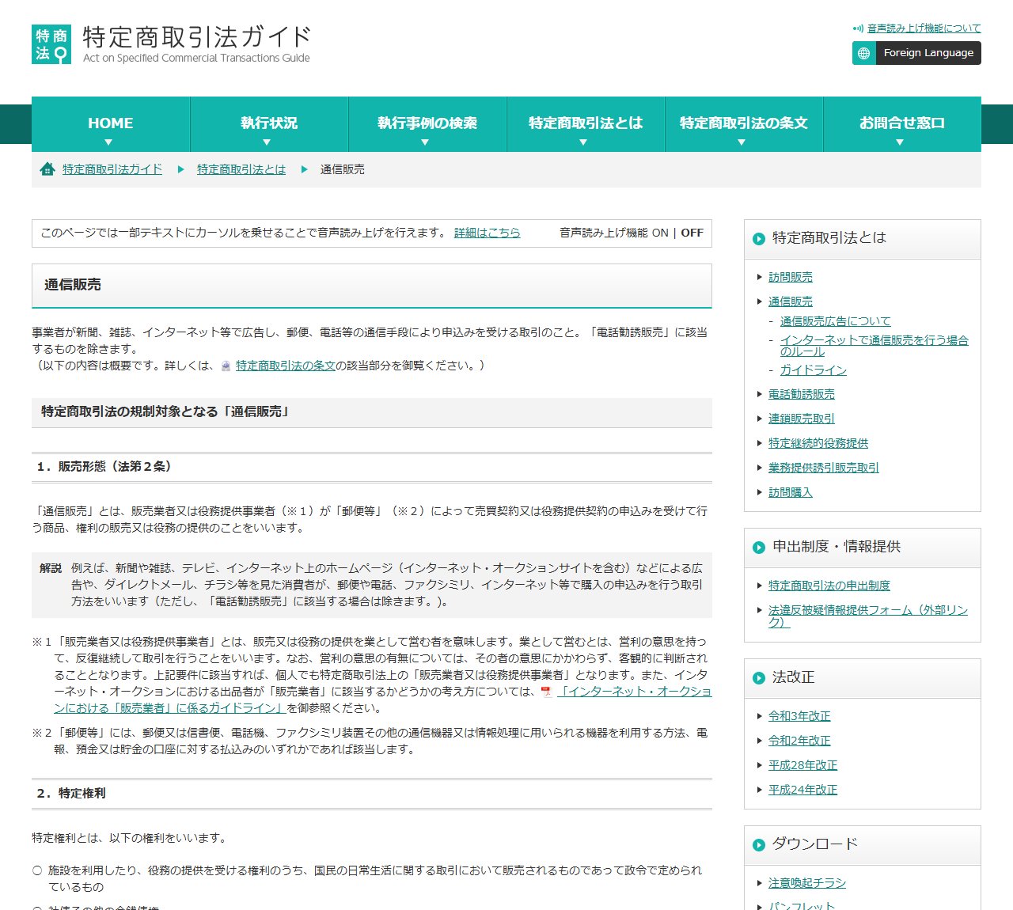Open the 注意喚起チラシ download link
1013x910 pixels.
[x=807, y=883]
